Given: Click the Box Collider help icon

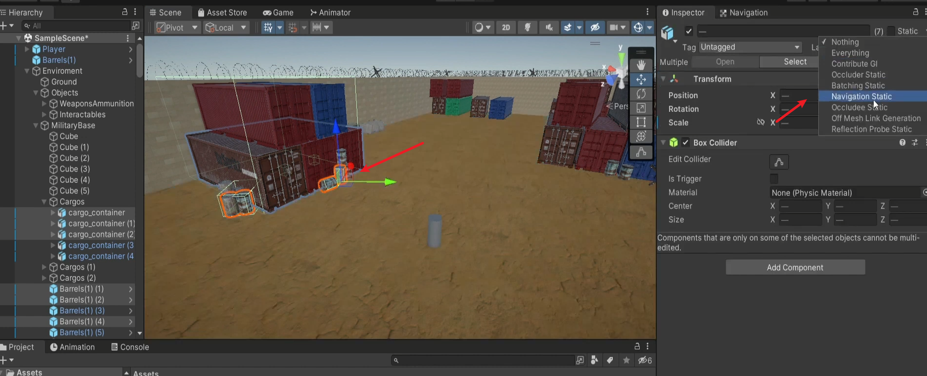Looking at the screenshot, I should pyautogui.click(x=902, y=143).
